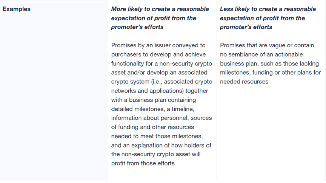Image resolution: width=326 pixels, height=183 pixels.
Task: Click the text 'milestones, funding or other plans for'
Action: (269, 73)
